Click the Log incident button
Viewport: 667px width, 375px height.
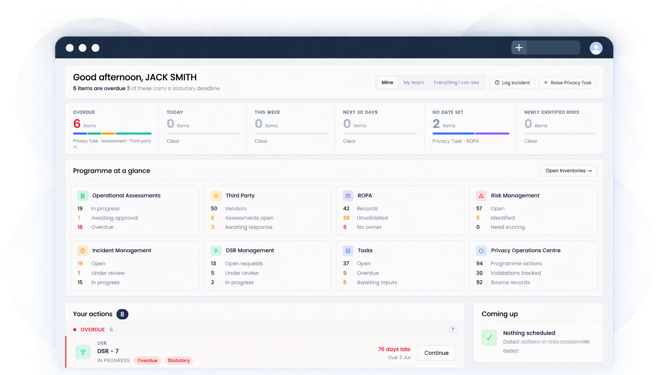[512, 83]
